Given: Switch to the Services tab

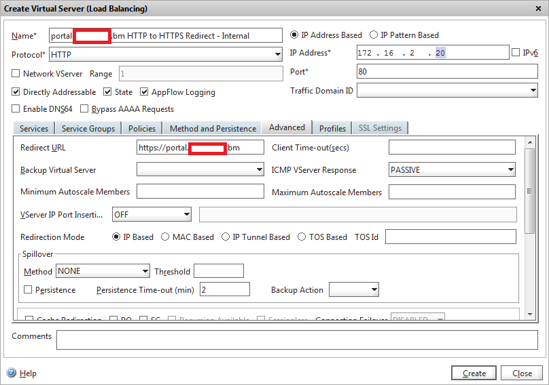Looking at the screenshot, I should [34, 128].
